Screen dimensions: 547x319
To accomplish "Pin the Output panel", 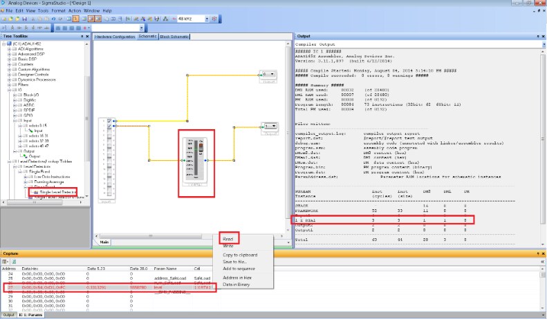I will 538,36.
